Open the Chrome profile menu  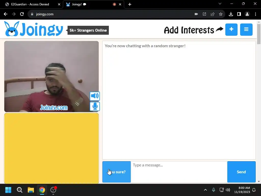pos(247,14)
